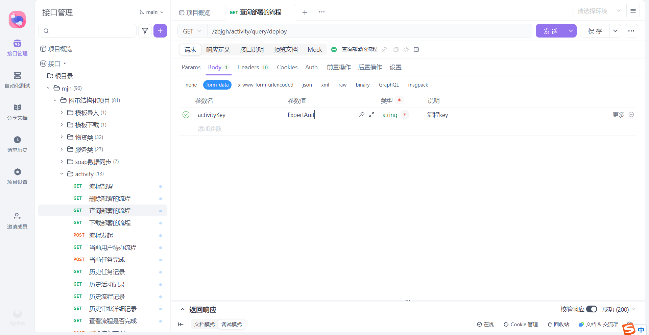Click purple plus icon to add new API
649x335 pixels.
pos(160,31)
